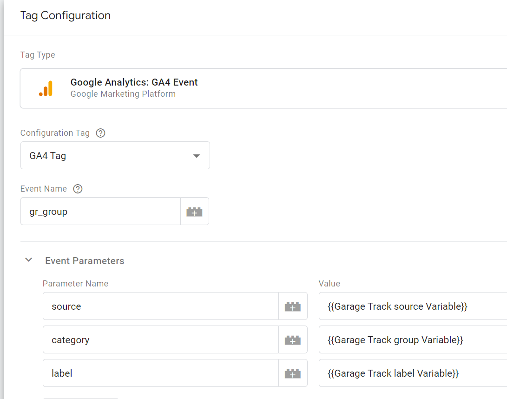Click the Google Analytics bar chart icon

pyautogui.click(x=46, y=88)
